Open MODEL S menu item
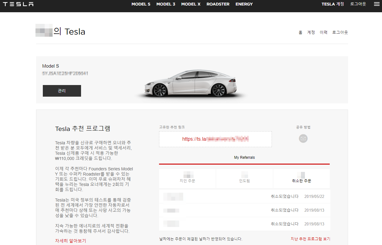The image size is (382, 245). 141,4
